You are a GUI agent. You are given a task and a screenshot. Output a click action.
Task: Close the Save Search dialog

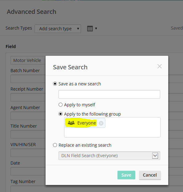[x=160, y=66]
